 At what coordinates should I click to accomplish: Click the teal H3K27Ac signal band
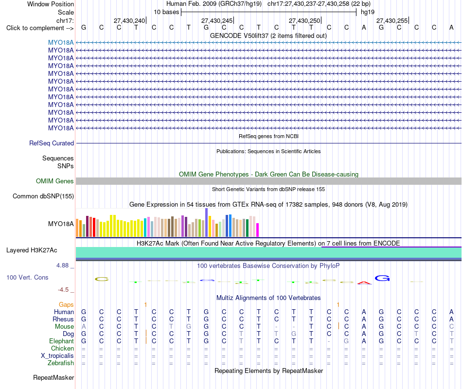click(x=268, y=252)
